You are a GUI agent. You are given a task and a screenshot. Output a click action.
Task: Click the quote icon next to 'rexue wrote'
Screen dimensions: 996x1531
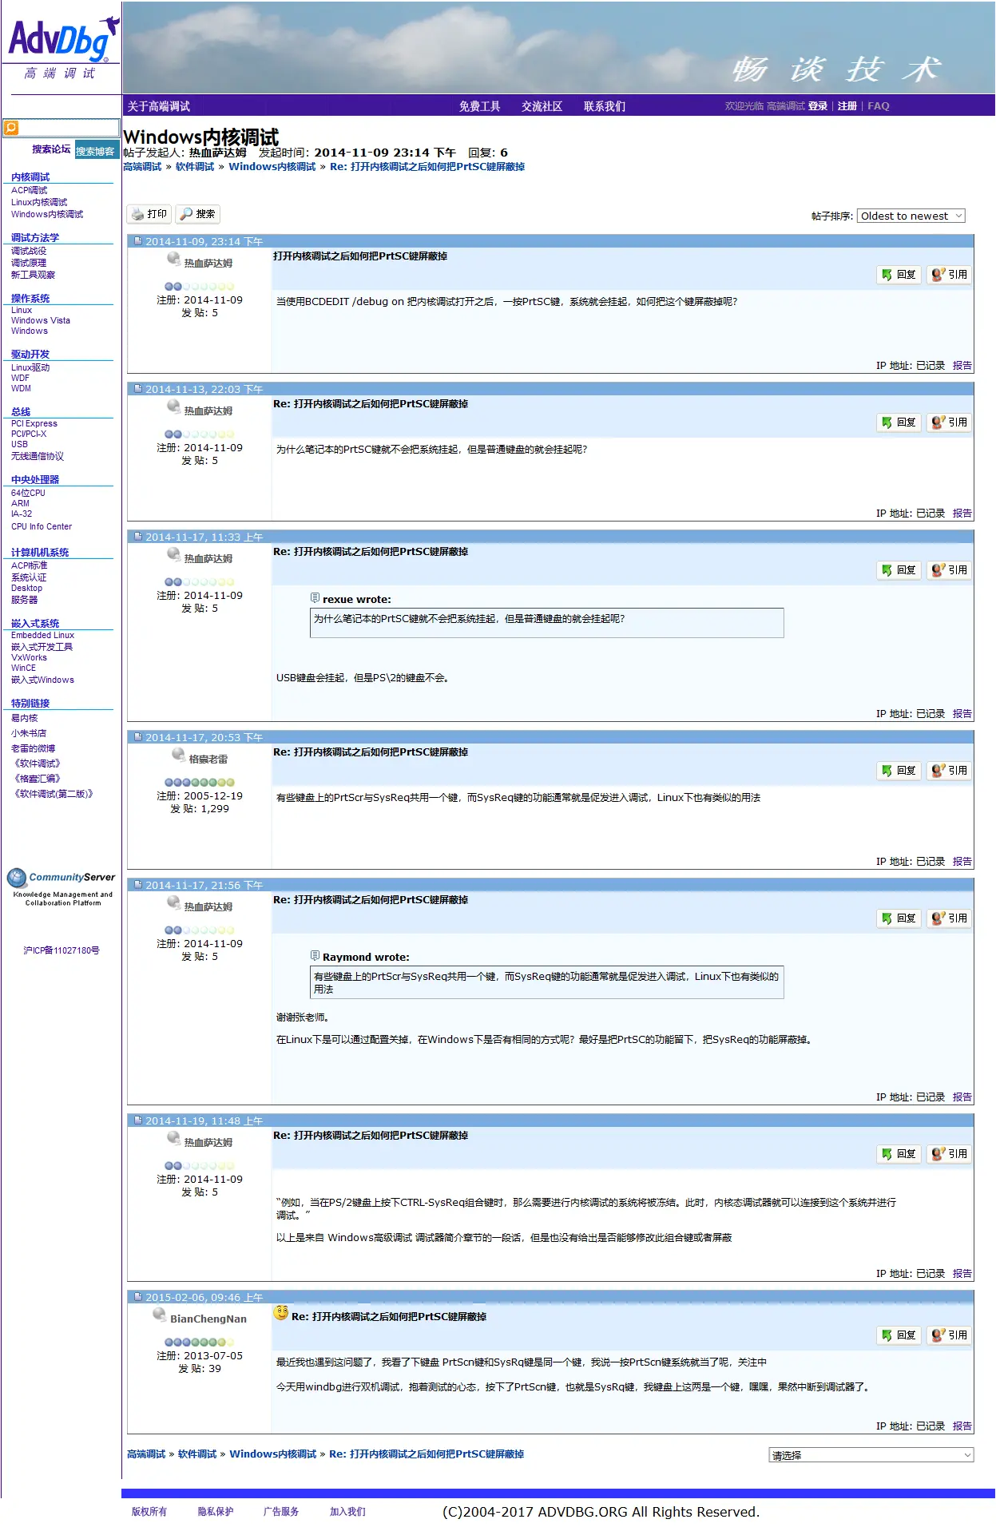click(x=315, y=598)
